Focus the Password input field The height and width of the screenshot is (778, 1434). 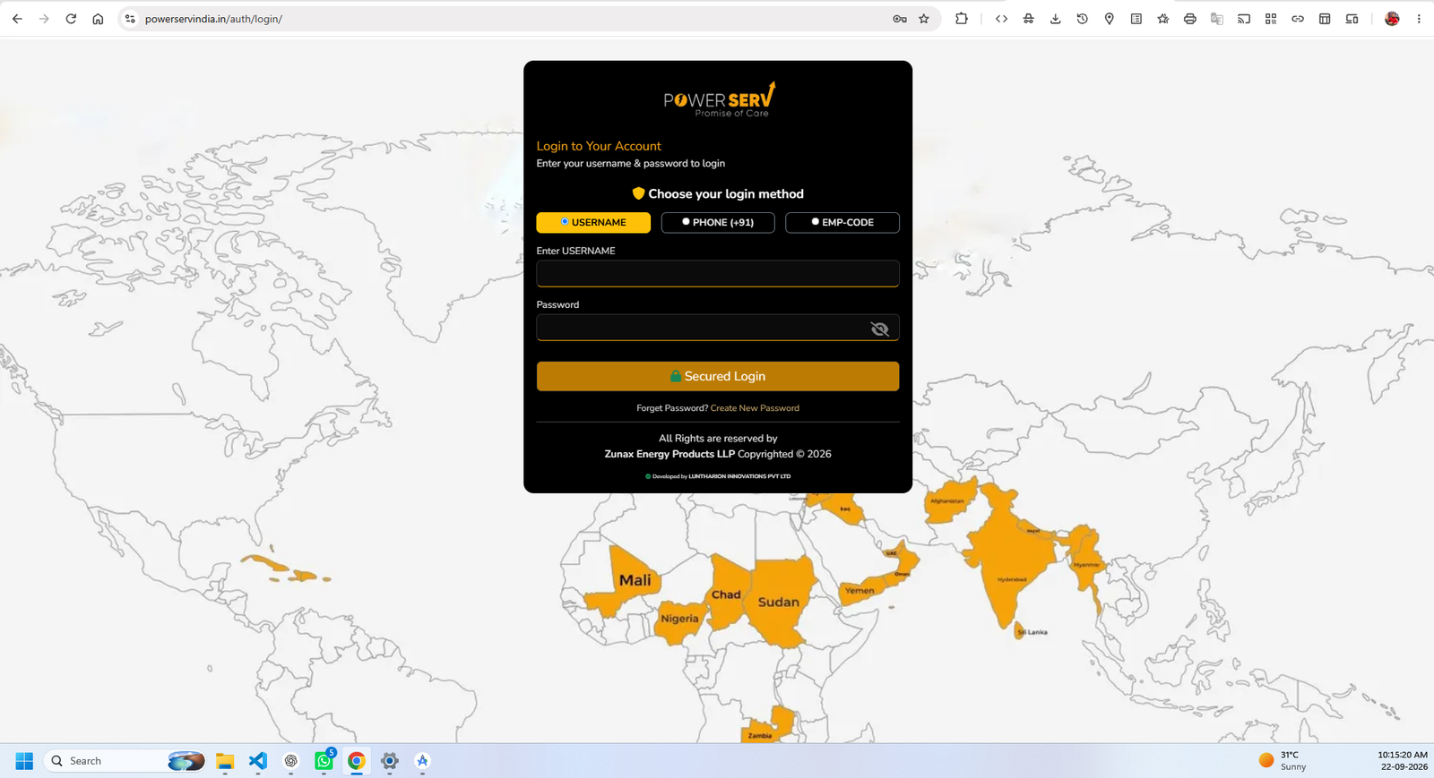pos(718,328)
